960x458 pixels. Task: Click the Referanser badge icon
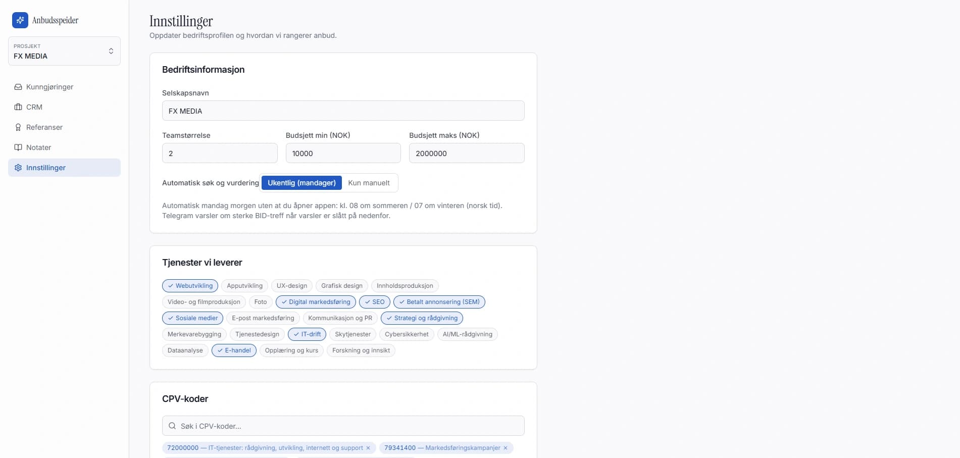(x=18, y=127)
